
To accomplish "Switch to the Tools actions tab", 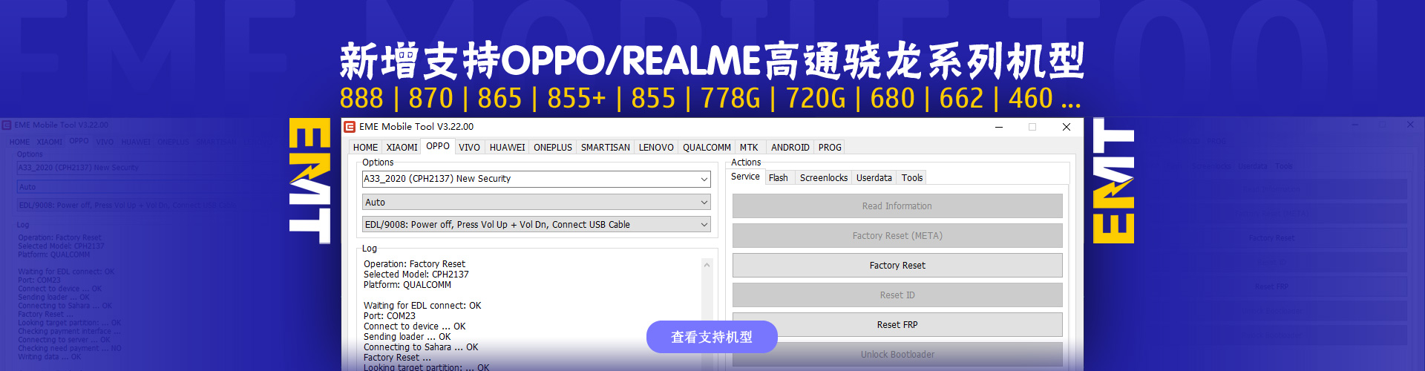I will pos(912,178).
